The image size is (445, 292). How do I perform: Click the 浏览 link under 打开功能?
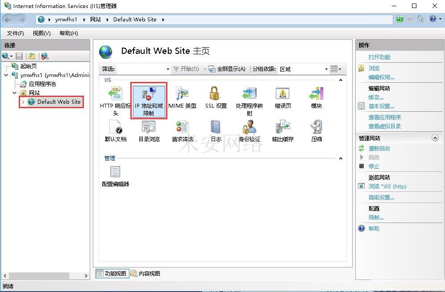click(x=374, y=69)
